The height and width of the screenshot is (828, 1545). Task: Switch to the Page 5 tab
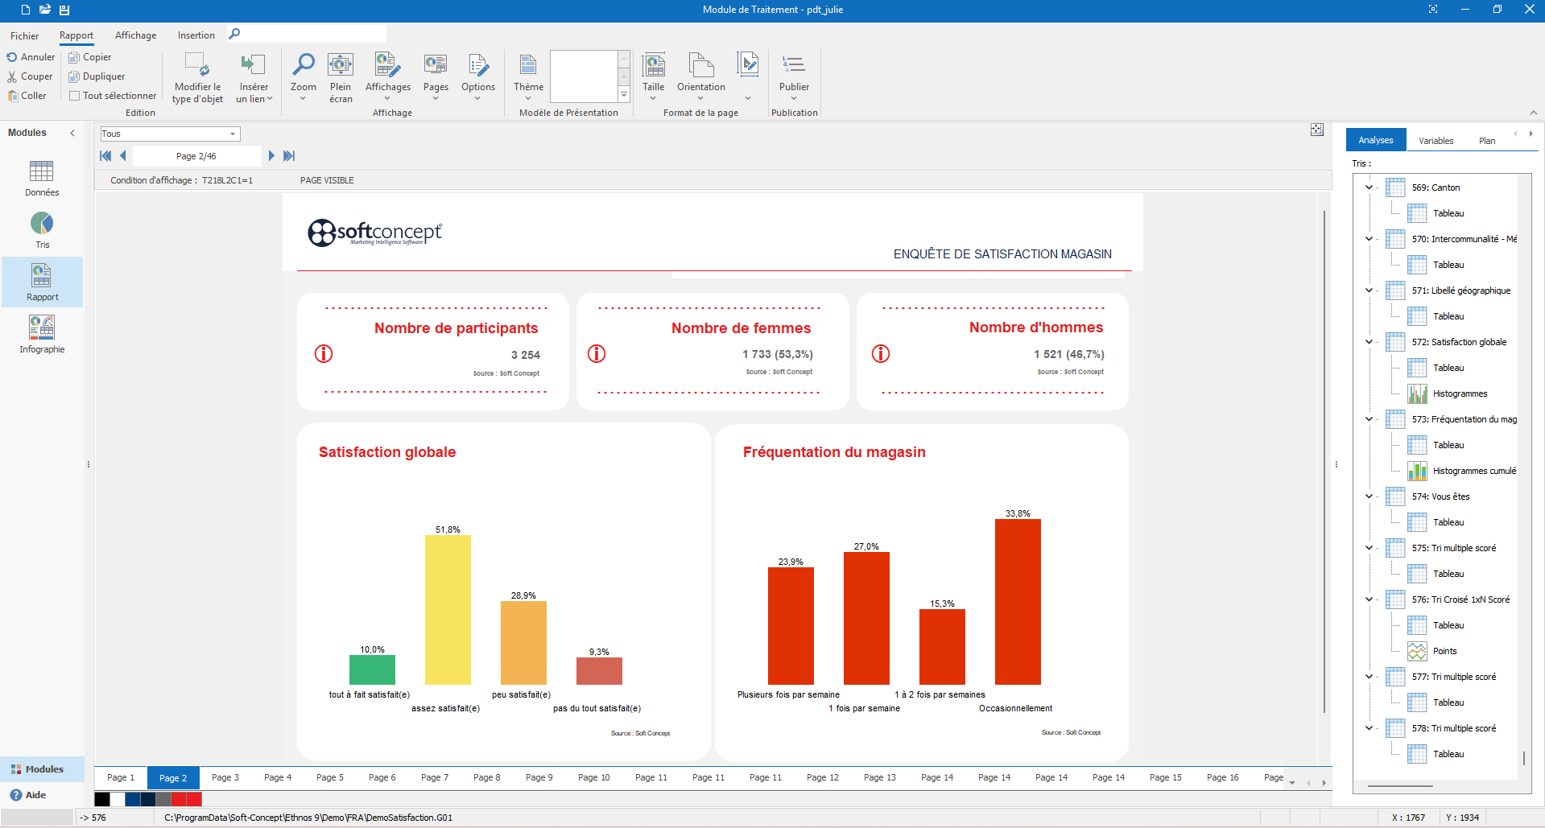tap(329, 777)
